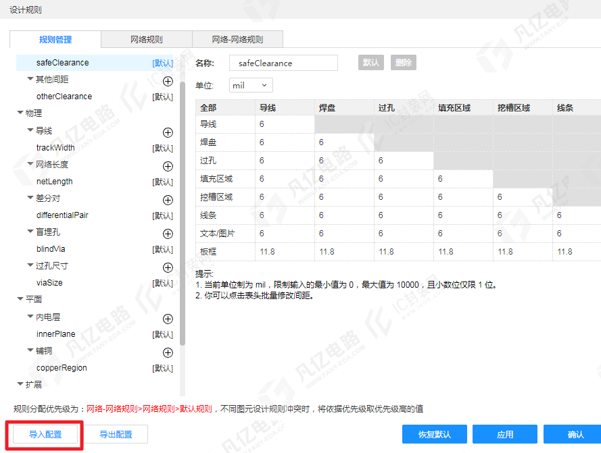Select the differentialPair rule
Image resolution: width=601 pixels, height=453 pixels.
tap(62, 215)
